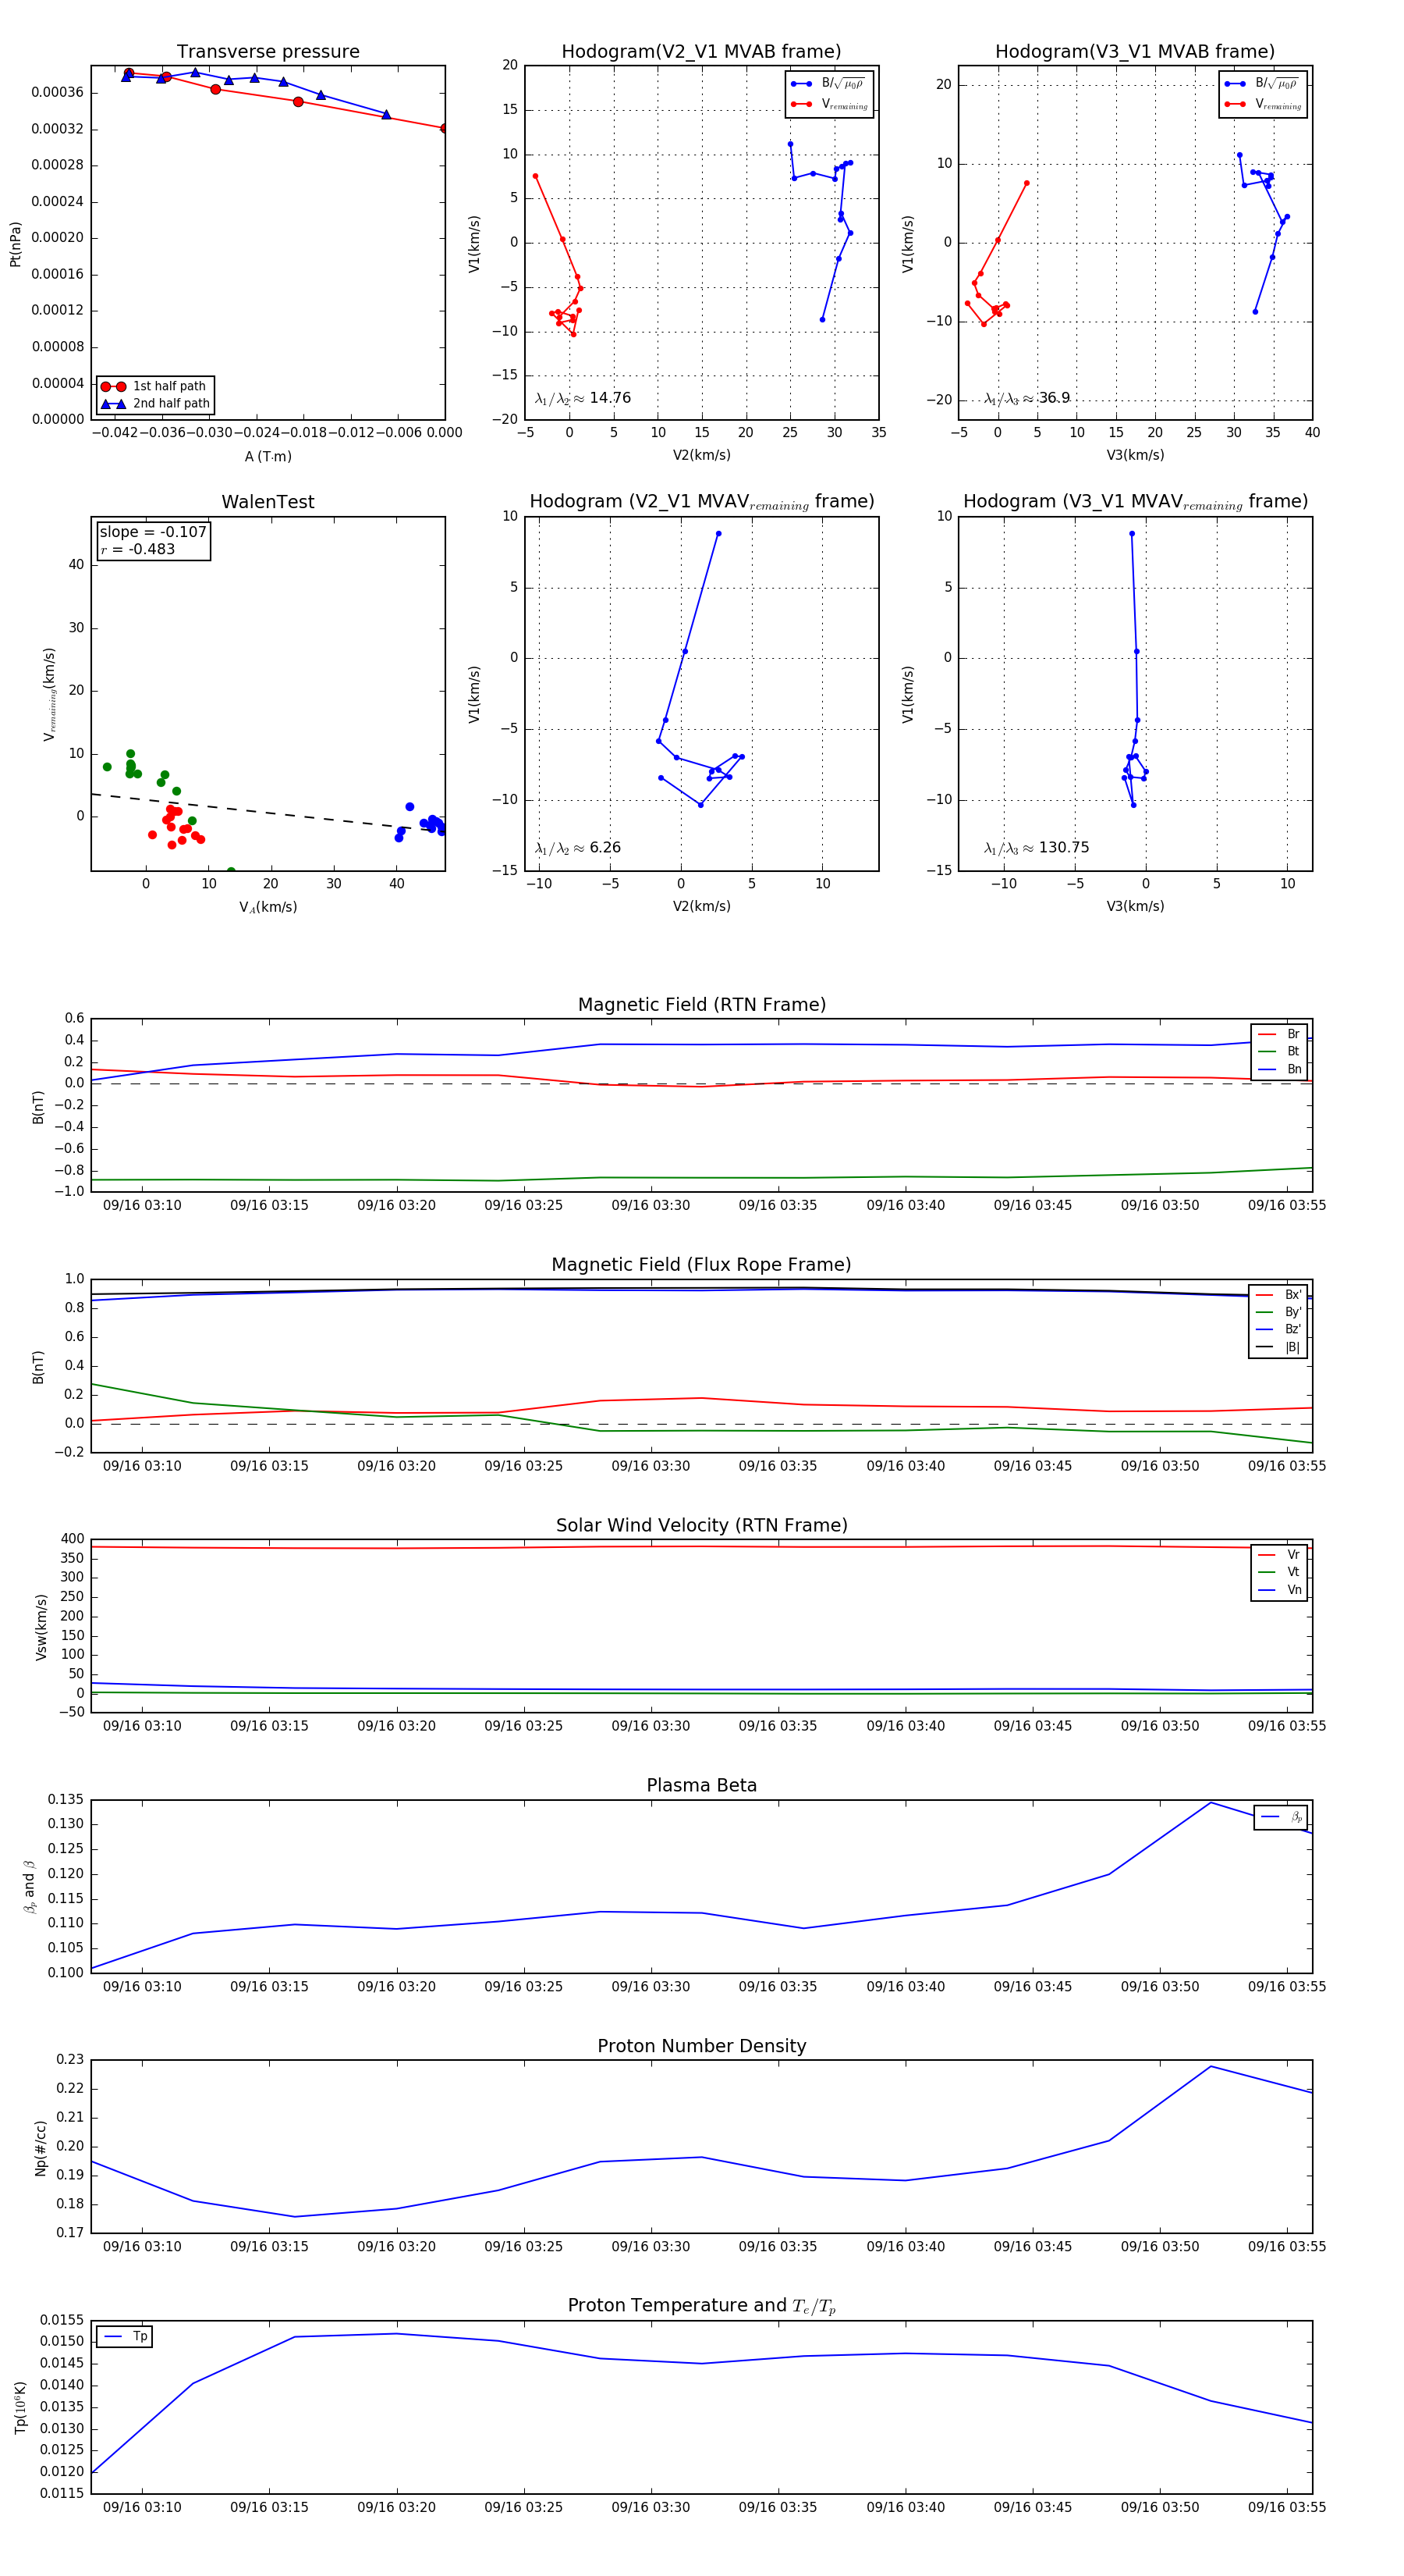Click the "Np(#/cc)" y-axis label
The width and height of the screenshot is (1404, 2576).
(x=41, y=2148)
